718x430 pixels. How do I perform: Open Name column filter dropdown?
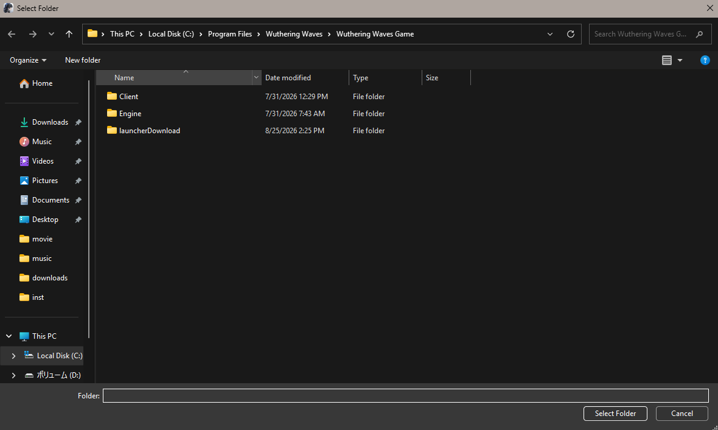point(256,77)
